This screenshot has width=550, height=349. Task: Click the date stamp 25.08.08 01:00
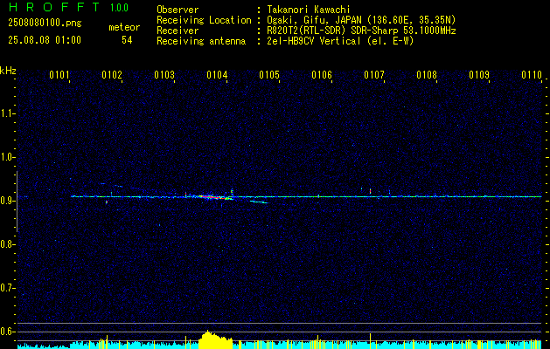45,40
